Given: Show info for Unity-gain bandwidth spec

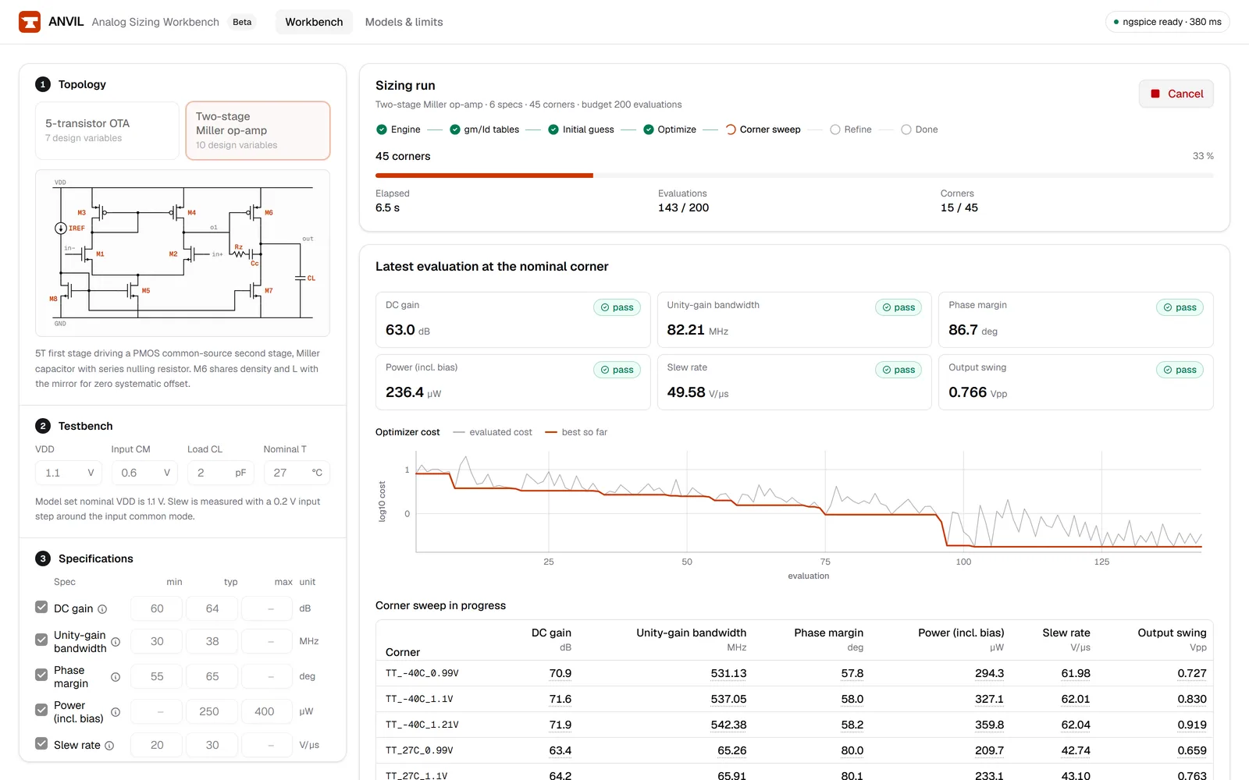Looking at the screenshot, I should (x=116, y=642).
